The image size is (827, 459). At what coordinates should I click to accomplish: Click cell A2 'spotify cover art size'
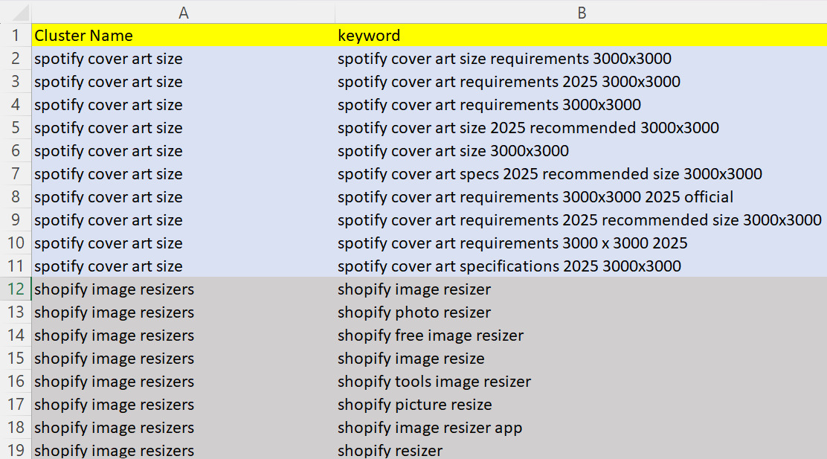pyautogui.click(x=183, y=59)
